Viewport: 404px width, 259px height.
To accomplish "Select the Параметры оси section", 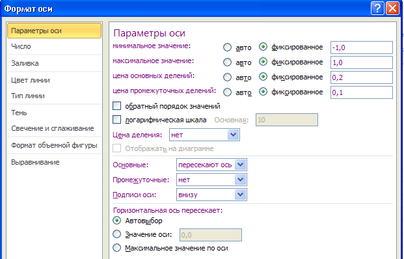I will (55, 31).
